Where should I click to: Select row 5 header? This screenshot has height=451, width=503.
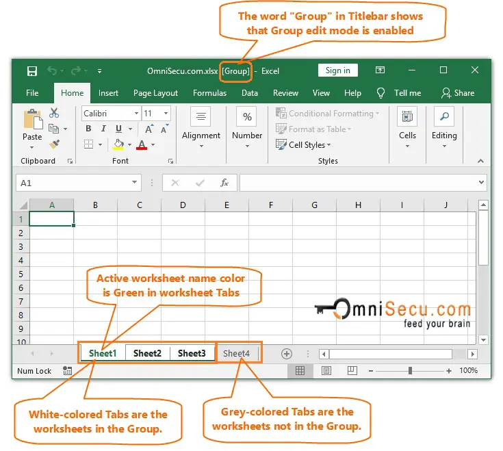pyautogui.click(x=21, y=274)
